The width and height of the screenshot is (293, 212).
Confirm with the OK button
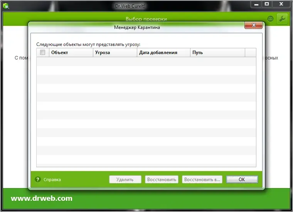click(x=242, y=180)
